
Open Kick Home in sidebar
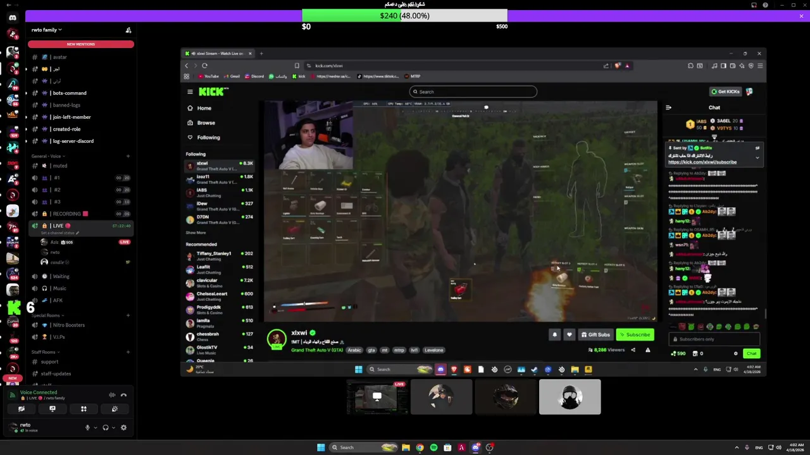tap(204, 108)
